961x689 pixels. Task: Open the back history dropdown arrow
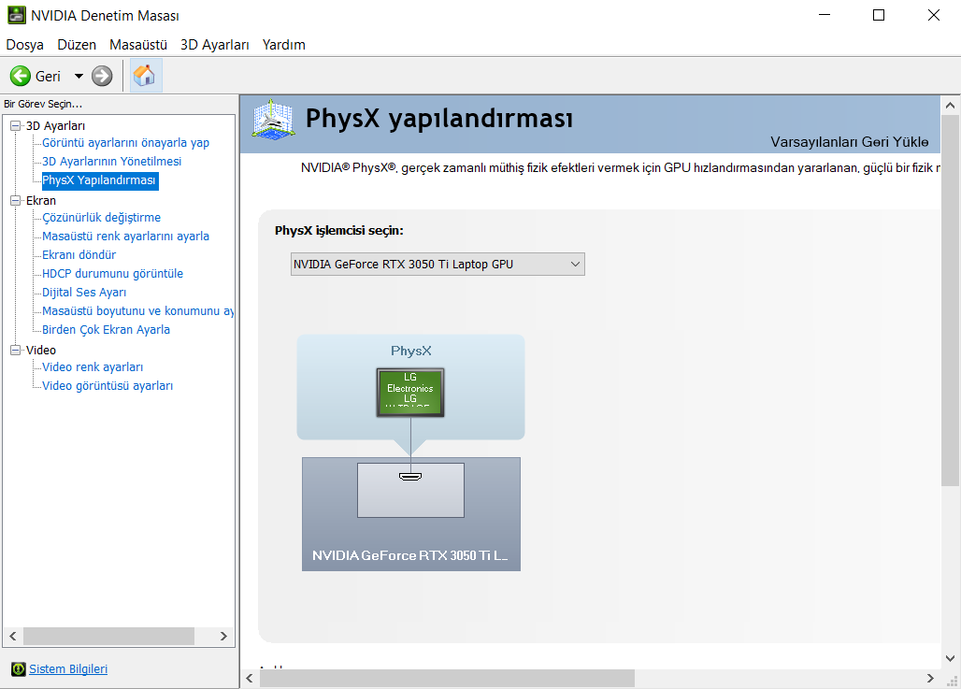pyautogui.click(x=79, y=76)
